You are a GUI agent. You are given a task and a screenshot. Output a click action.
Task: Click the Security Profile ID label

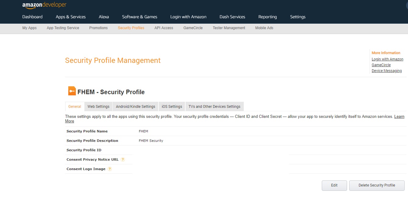coord(84,150)
